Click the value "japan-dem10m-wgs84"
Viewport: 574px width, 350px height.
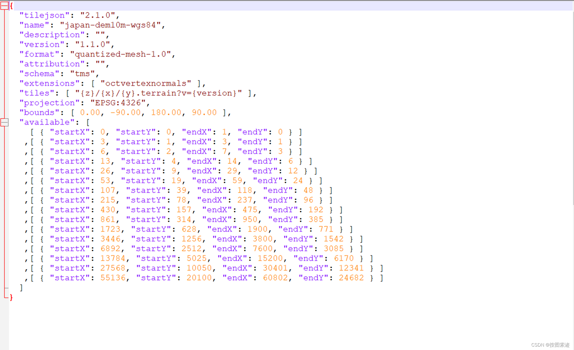tap(110, 25)
